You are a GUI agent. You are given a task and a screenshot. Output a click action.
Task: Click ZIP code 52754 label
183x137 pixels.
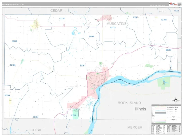36,117
